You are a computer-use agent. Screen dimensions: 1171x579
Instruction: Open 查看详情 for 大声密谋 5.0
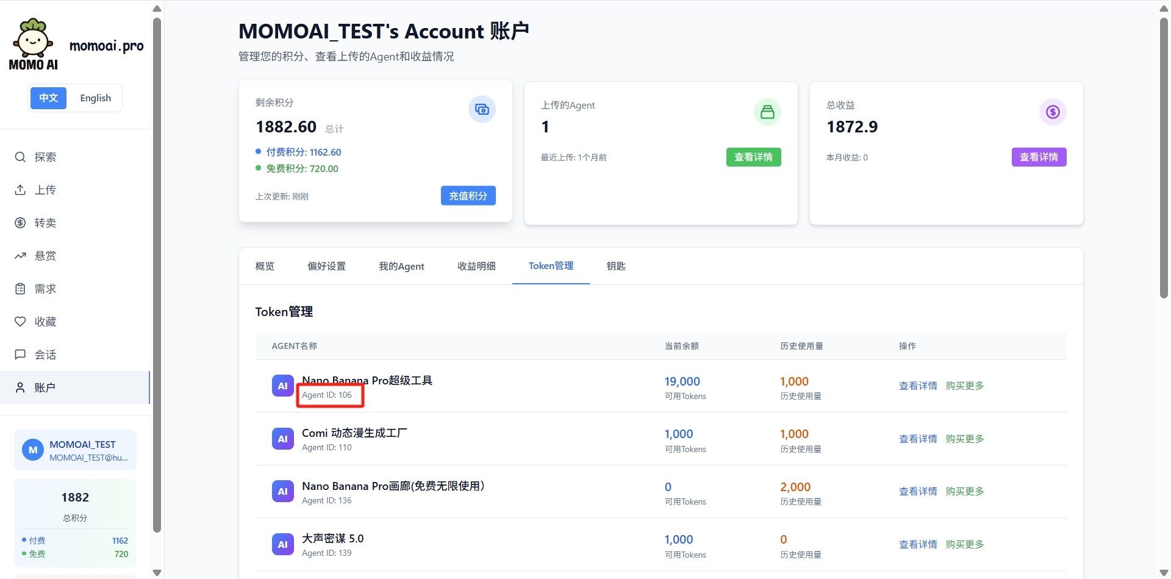pos(917,544)
